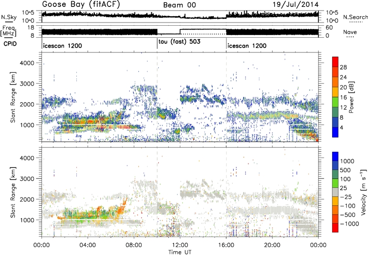The height and width of the screenshot is (255, 368).
Task: Click the '12:00' time axis label
Action: [x=180, y=245]
